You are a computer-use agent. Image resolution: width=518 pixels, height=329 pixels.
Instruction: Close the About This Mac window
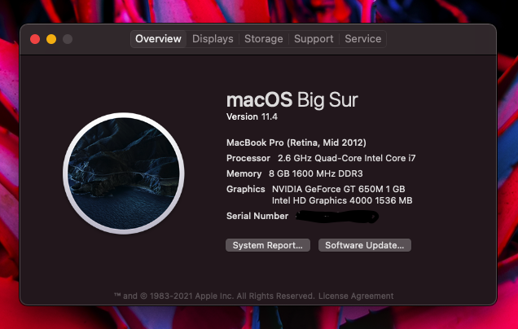pos(35,39)
